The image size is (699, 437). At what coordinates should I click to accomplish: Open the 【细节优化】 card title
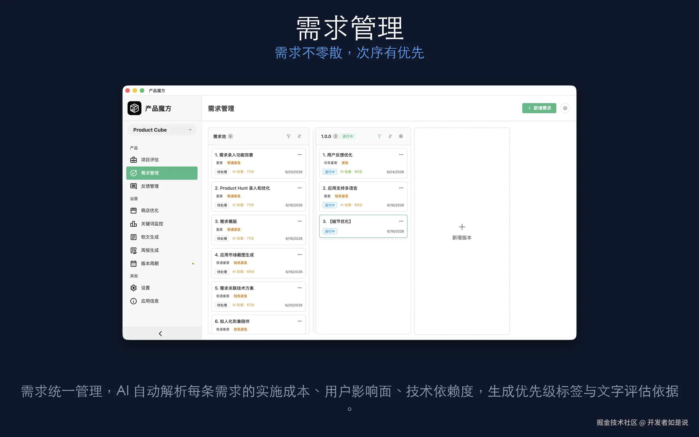click(x=337, y=222)
